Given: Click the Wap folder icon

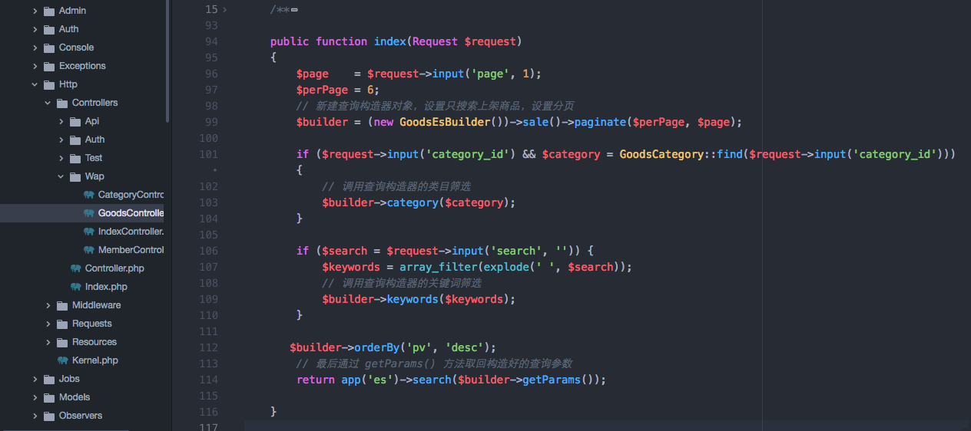Looking at the screenshot, I should click(x=75, y=176).
